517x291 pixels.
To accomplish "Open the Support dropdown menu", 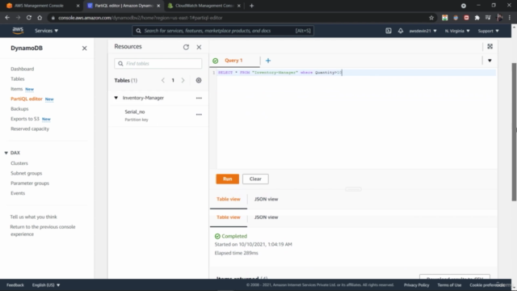I will [x=488, y=31].
